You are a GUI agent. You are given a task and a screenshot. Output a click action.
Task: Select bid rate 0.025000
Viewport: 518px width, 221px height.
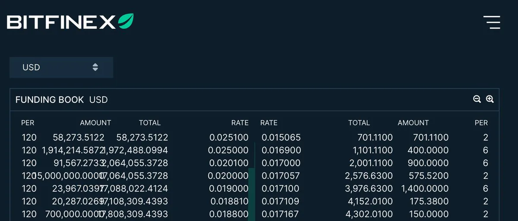pyautogui.click(x=228, y=151)
